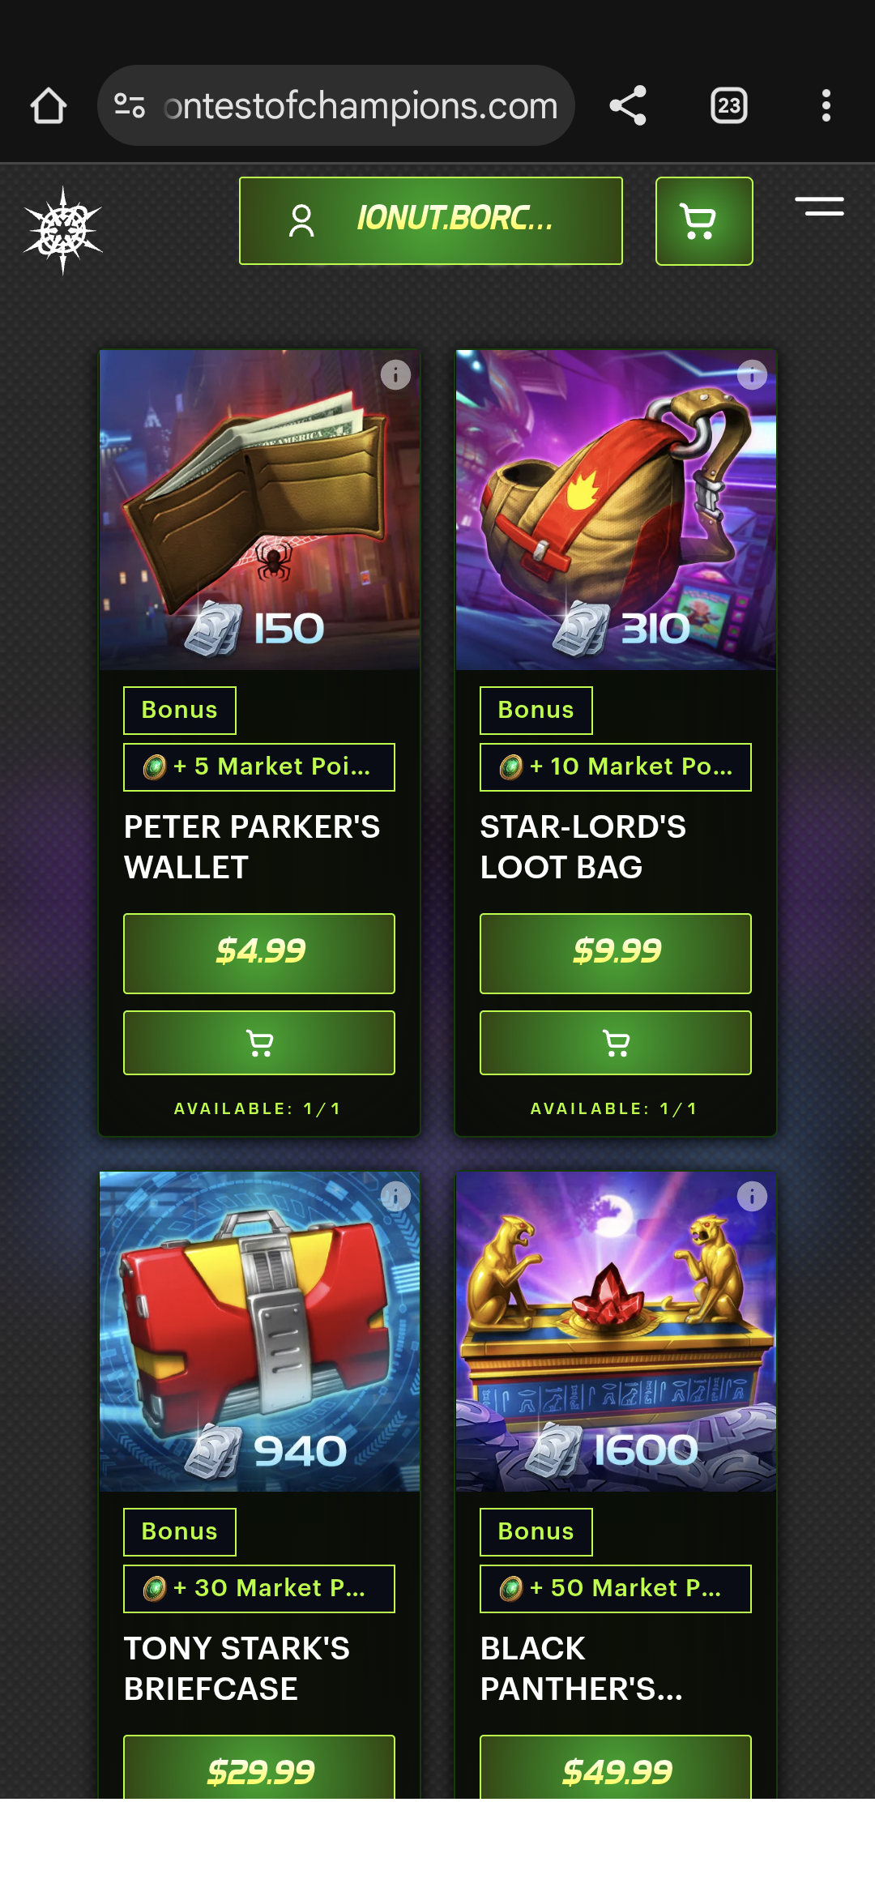Click the Contest of Champions logo
This screenshot has width=875, height=1896.
[63, 231]
